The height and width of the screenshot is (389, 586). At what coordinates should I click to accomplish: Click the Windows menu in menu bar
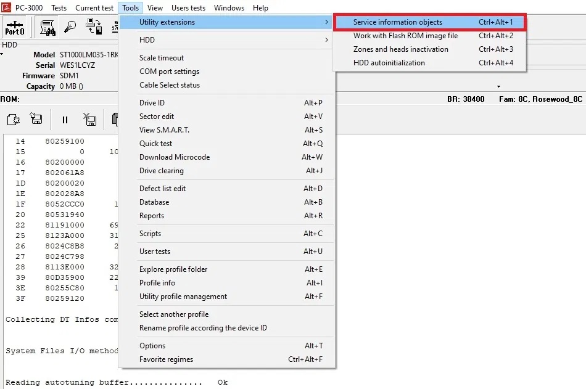(x=229, y=8)
